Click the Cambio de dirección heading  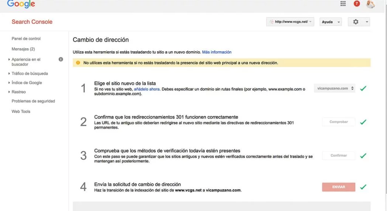pyautogui.click(x=101, y=40)
